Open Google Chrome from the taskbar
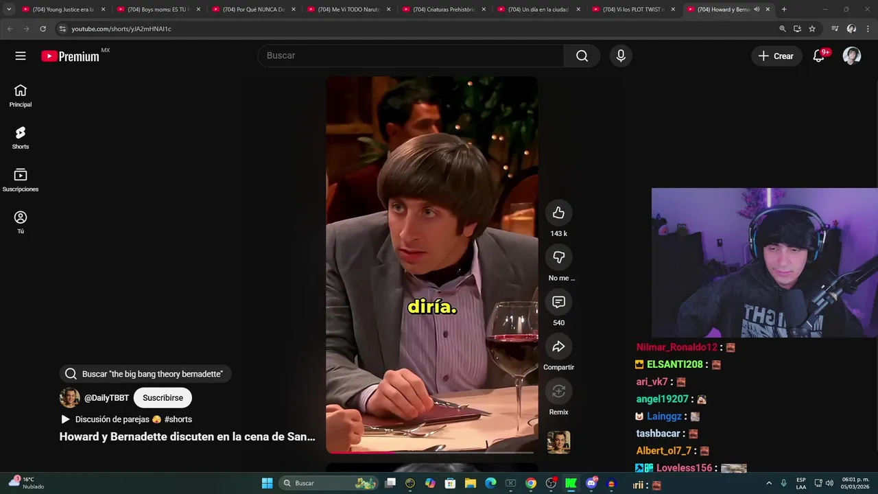Screen dimensions: 878x494 tap(531, 483)
